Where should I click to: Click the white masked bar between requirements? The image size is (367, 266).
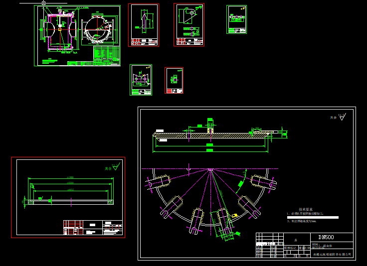pos(313,217)
